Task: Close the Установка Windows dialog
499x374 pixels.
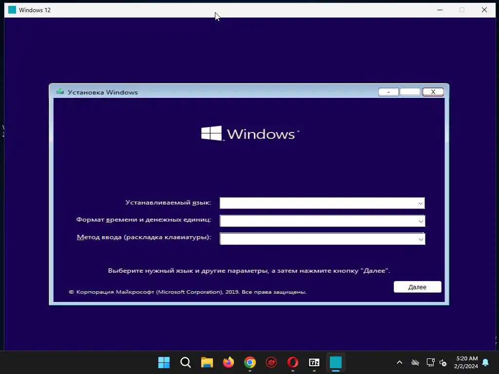Action: tap(433, 92)
